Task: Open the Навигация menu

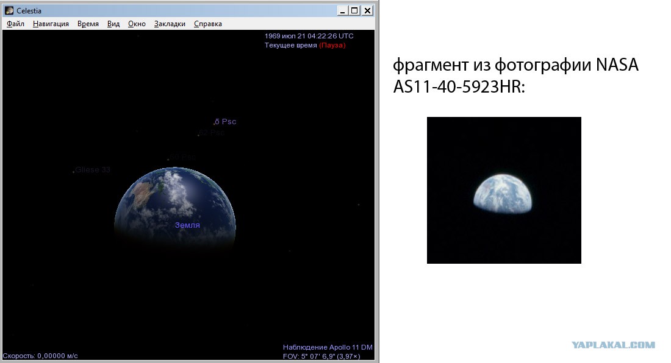Action: [x=51, y=24]
